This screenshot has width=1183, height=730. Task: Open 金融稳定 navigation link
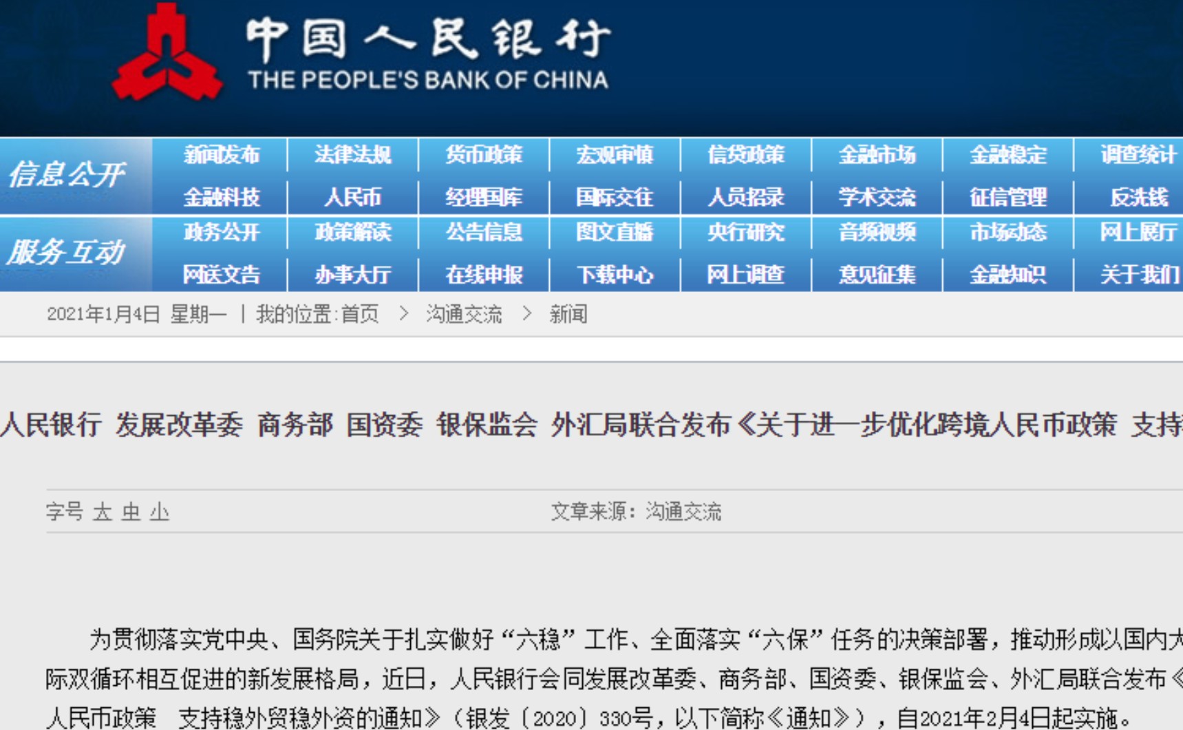tap(1008, 155)
